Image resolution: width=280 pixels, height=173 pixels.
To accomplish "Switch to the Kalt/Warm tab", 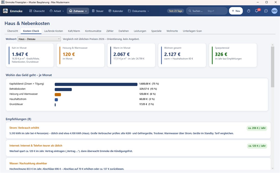I will [x=74, y=31].
